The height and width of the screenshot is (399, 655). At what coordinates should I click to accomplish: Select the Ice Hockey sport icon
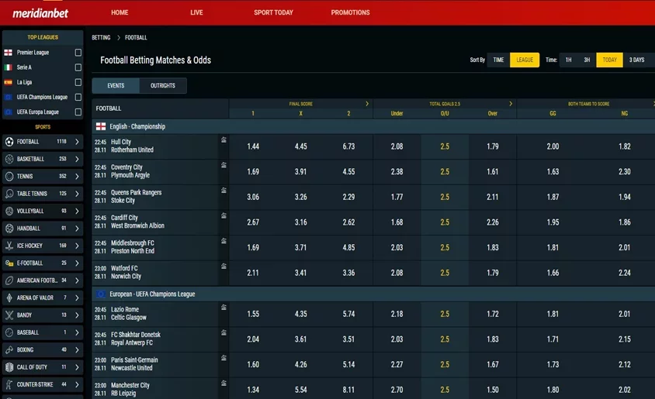click(9, 246)
